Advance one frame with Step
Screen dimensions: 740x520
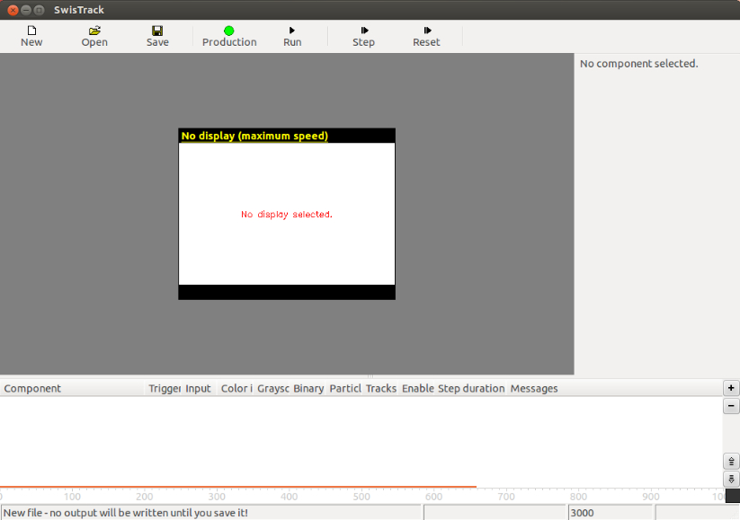363,36
